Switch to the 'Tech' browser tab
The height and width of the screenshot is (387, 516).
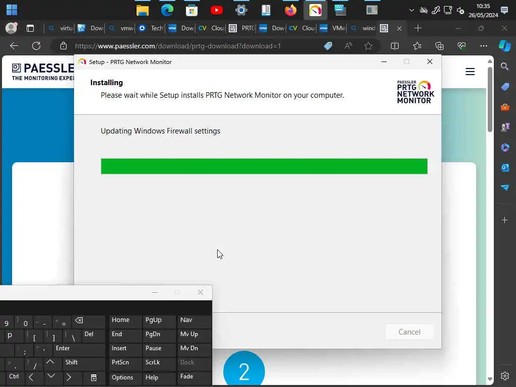pyautogui.click(x=151, y=28)
